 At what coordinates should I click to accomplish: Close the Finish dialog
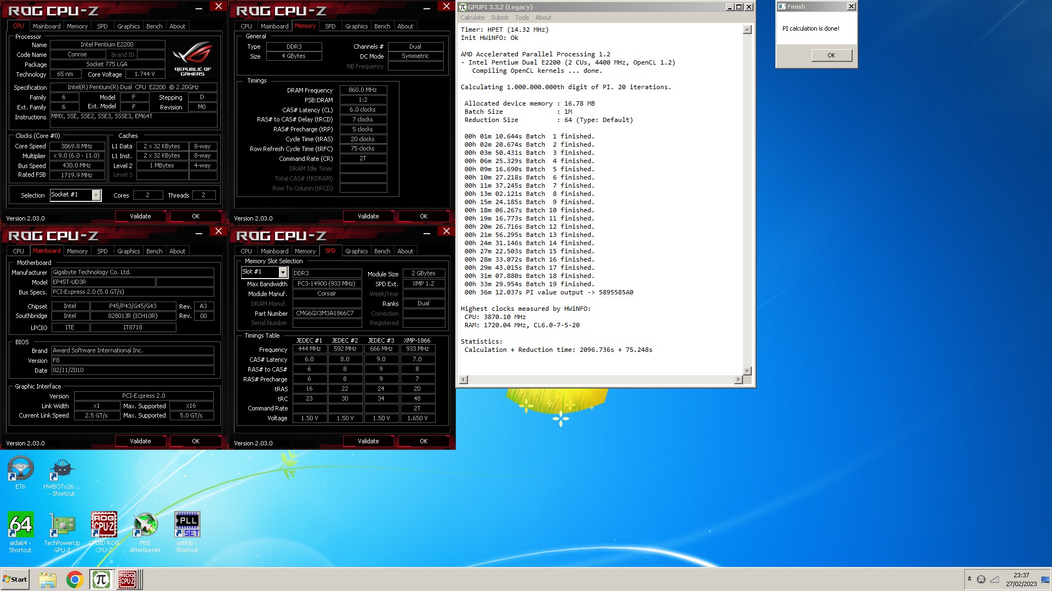(851, 7)
